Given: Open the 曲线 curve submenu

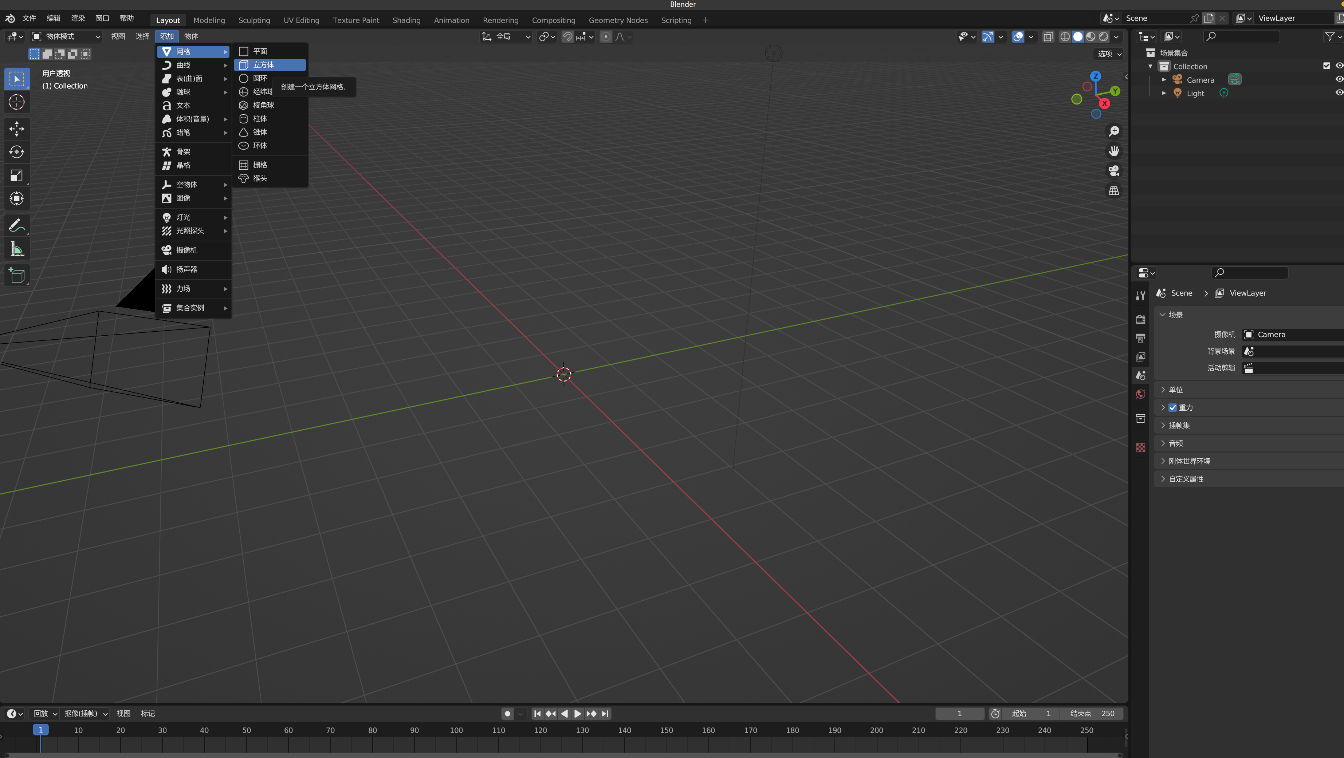Looking at the screenshot, I should point(193,65).
